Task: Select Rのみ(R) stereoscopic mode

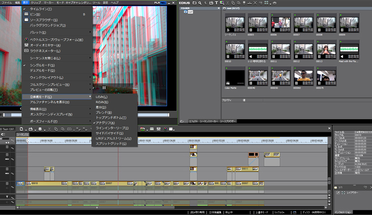Action: click(x=115, y=102)
